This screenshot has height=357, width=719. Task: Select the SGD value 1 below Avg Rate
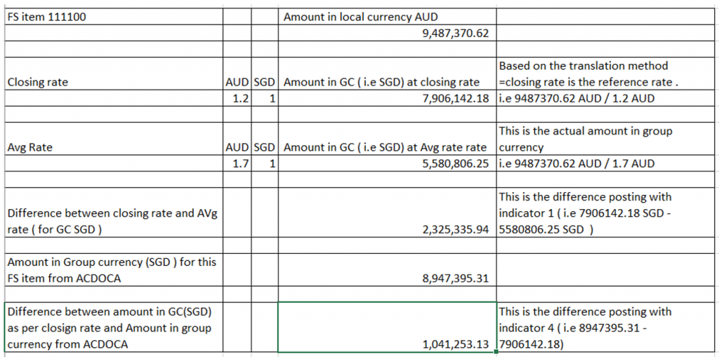click(x=264, y=163)
